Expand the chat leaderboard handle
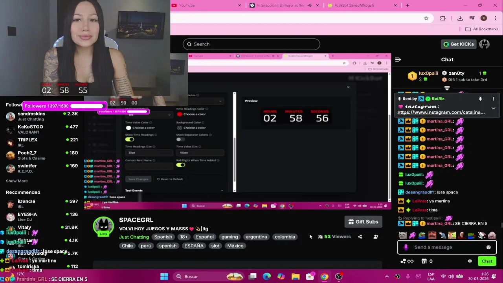This screenshot has width=503, height=283. tap(447, 88)
